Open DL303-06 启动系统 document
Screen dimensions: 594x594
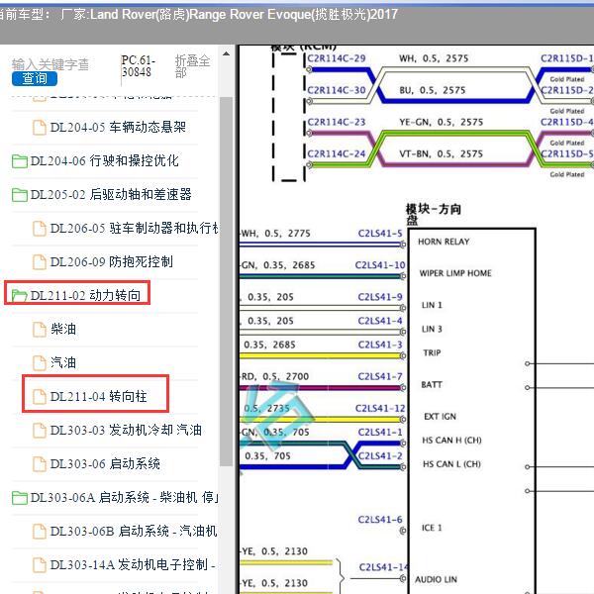click(x=105, y=463)
